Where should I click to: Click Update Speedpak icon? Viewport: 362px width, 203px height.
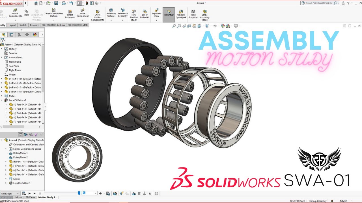tap(181, 14)
